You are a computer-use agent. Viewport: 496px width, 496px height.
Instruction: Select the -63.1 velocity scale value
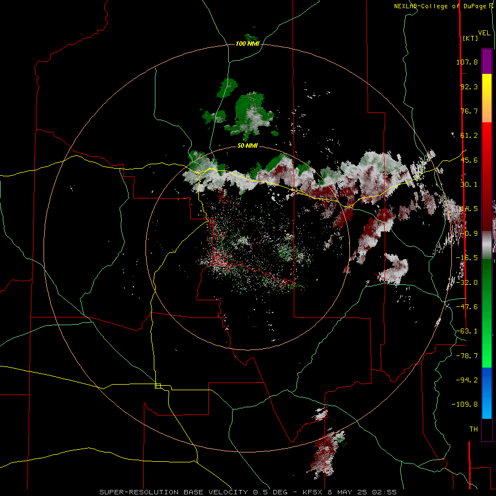tap(467, 331)
